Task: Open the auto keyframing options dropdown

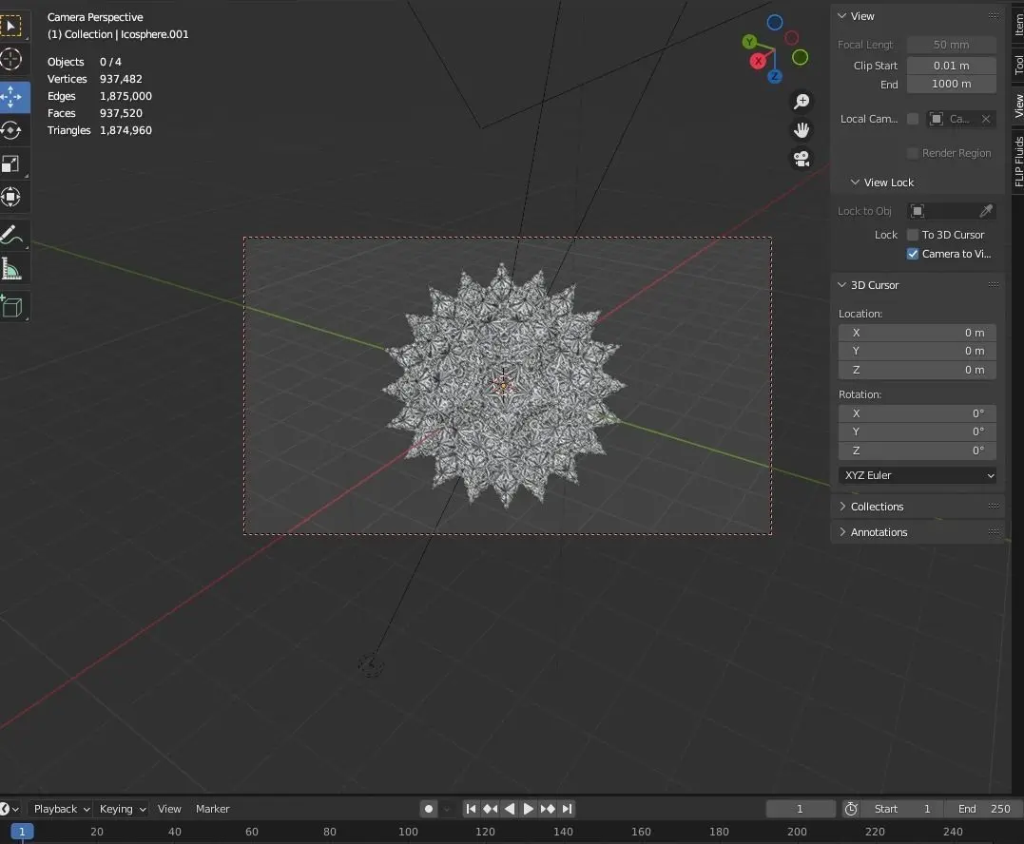Action: [x=447, y=809]
